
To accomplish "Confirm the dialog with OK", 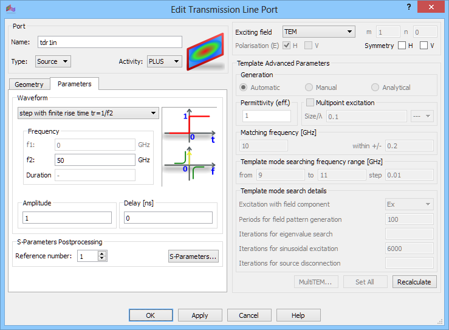I will pos(151,315).
